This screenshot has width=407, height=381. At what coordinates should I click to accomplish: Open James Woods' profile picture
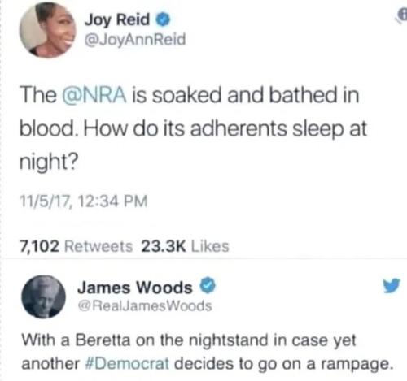point(44,297)
